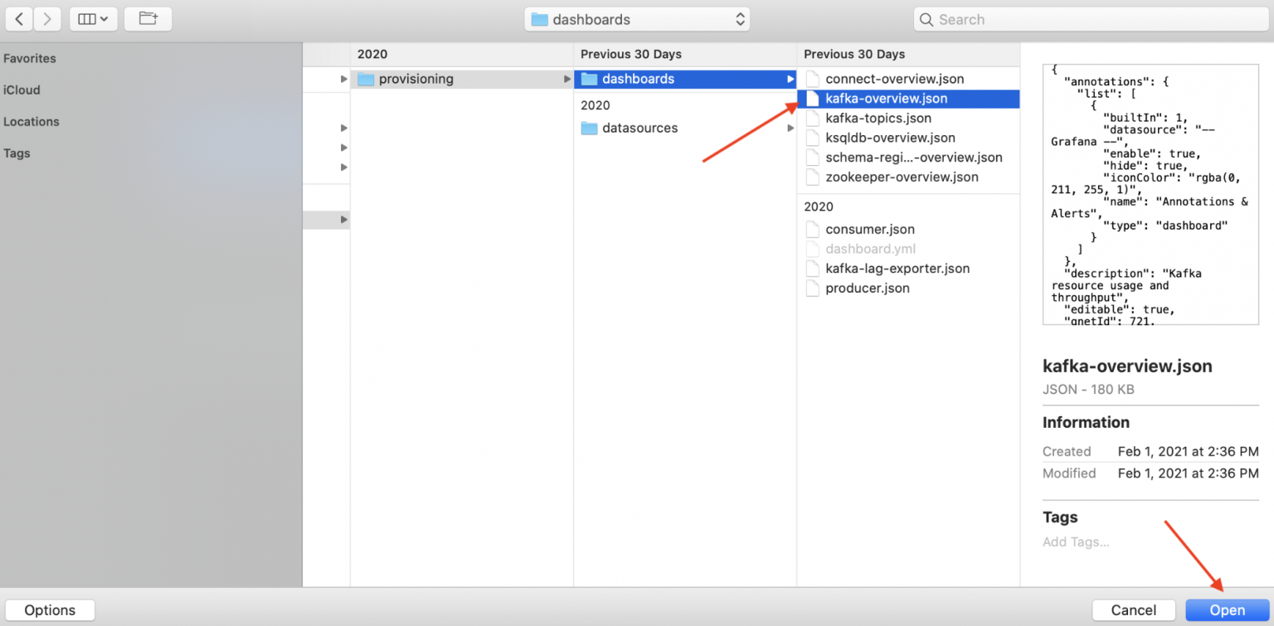The width and height of the screenshot is (1274, 626).
Task: Expand the datasources folder chevron
Action: tap(790, 128)
